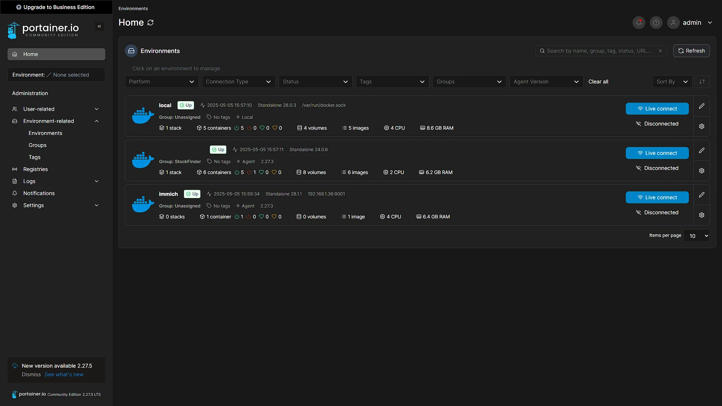
Task: Open Environments in the sidebar
Action: (46, 133)
